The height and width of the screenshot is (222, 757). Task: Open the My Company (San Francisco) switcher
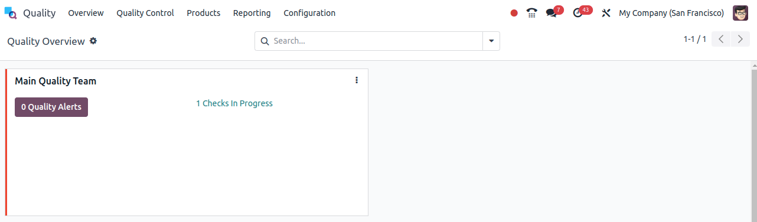tap(671, 13)
